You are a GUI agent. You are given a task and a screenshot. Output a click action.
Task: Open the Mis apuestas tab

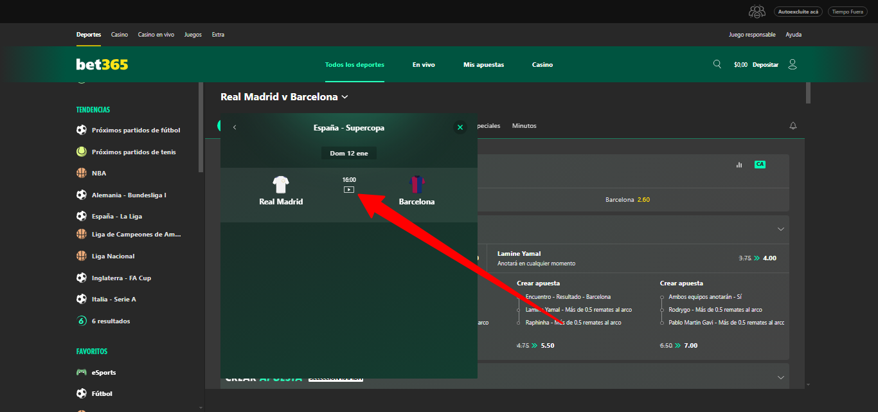click(483, 64)
